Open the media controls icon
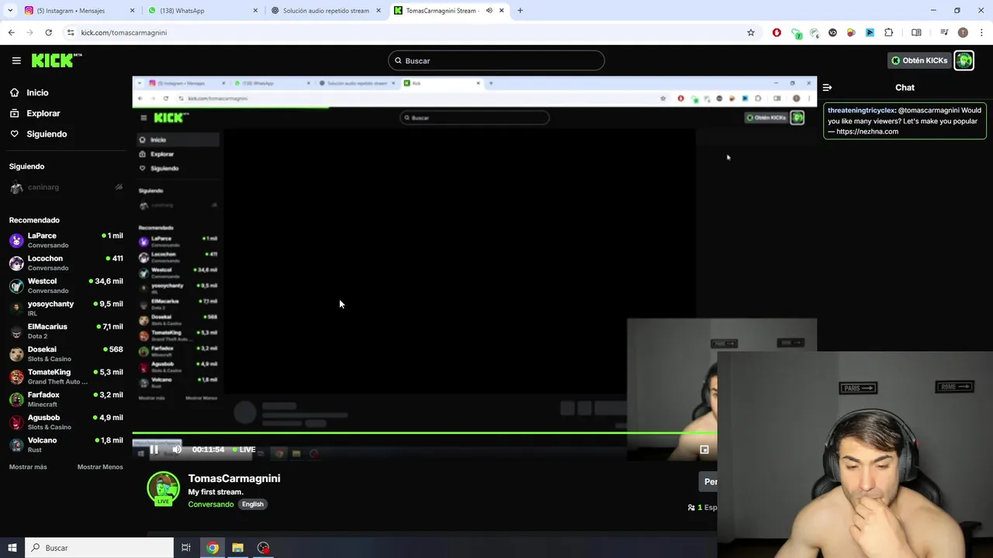The width and height of the screenshot is (993, 558). [944, 33]
